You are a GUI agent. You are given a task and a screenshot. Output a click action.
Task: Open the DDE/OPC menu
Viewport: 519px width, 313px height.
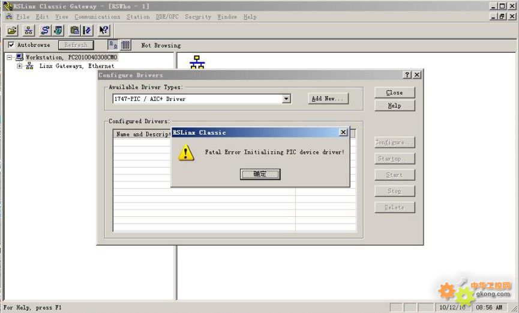pyautogui.click(x=167, y=17)
